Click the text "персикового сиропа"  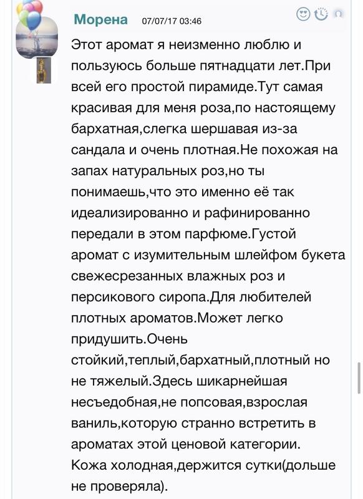click(x=140, y=297)
